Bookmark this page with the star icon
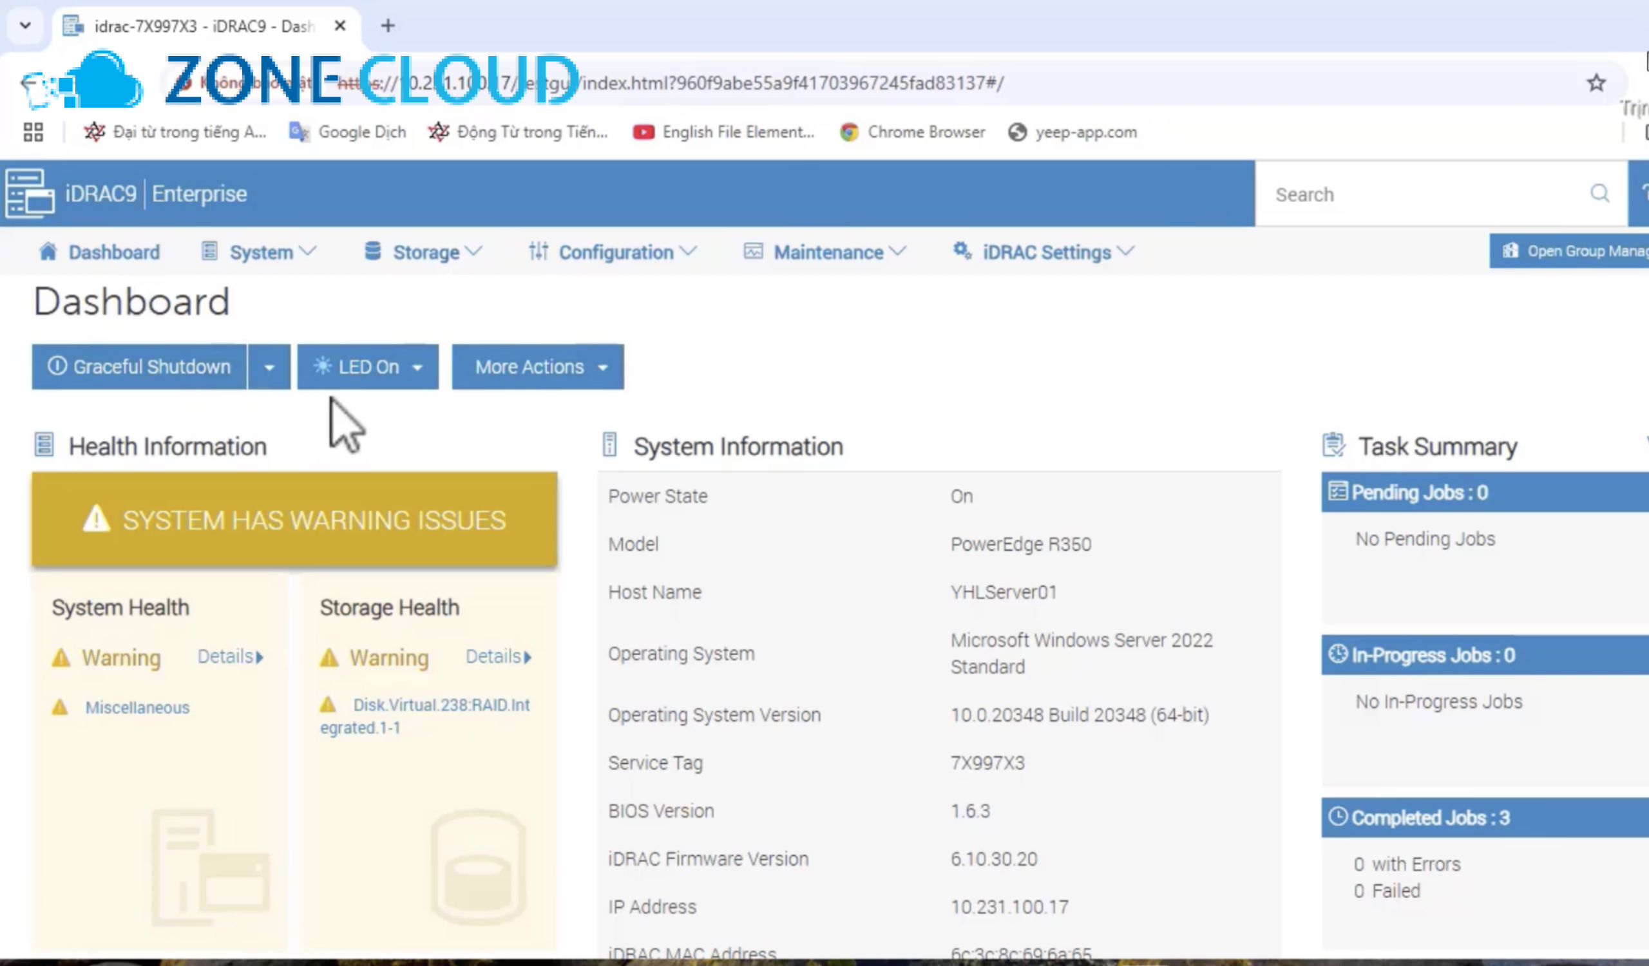This screenshot has height=966, width=1649. pos(1596,82)
